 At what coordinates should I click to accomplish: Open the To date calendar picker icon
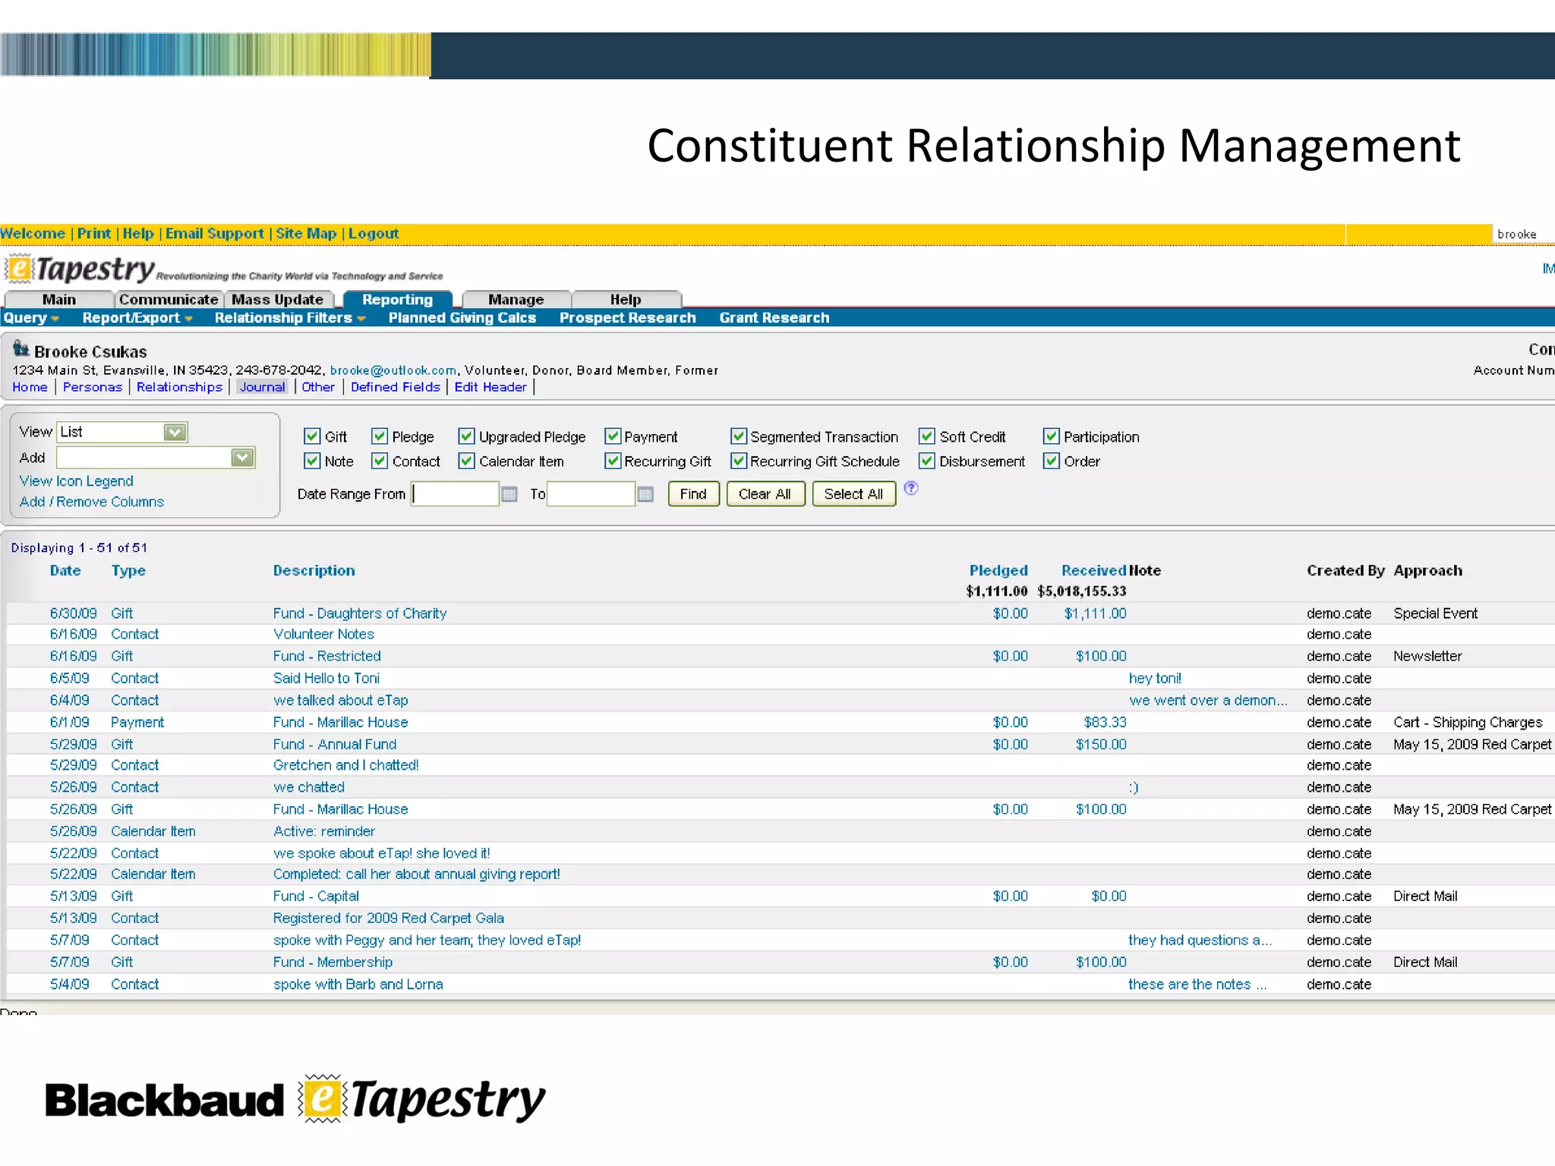[645, 494]
